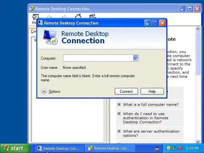This screenshot has width=204, height=153.
Task: Expand the Options chevron button
Action: [x=44, y=91]
